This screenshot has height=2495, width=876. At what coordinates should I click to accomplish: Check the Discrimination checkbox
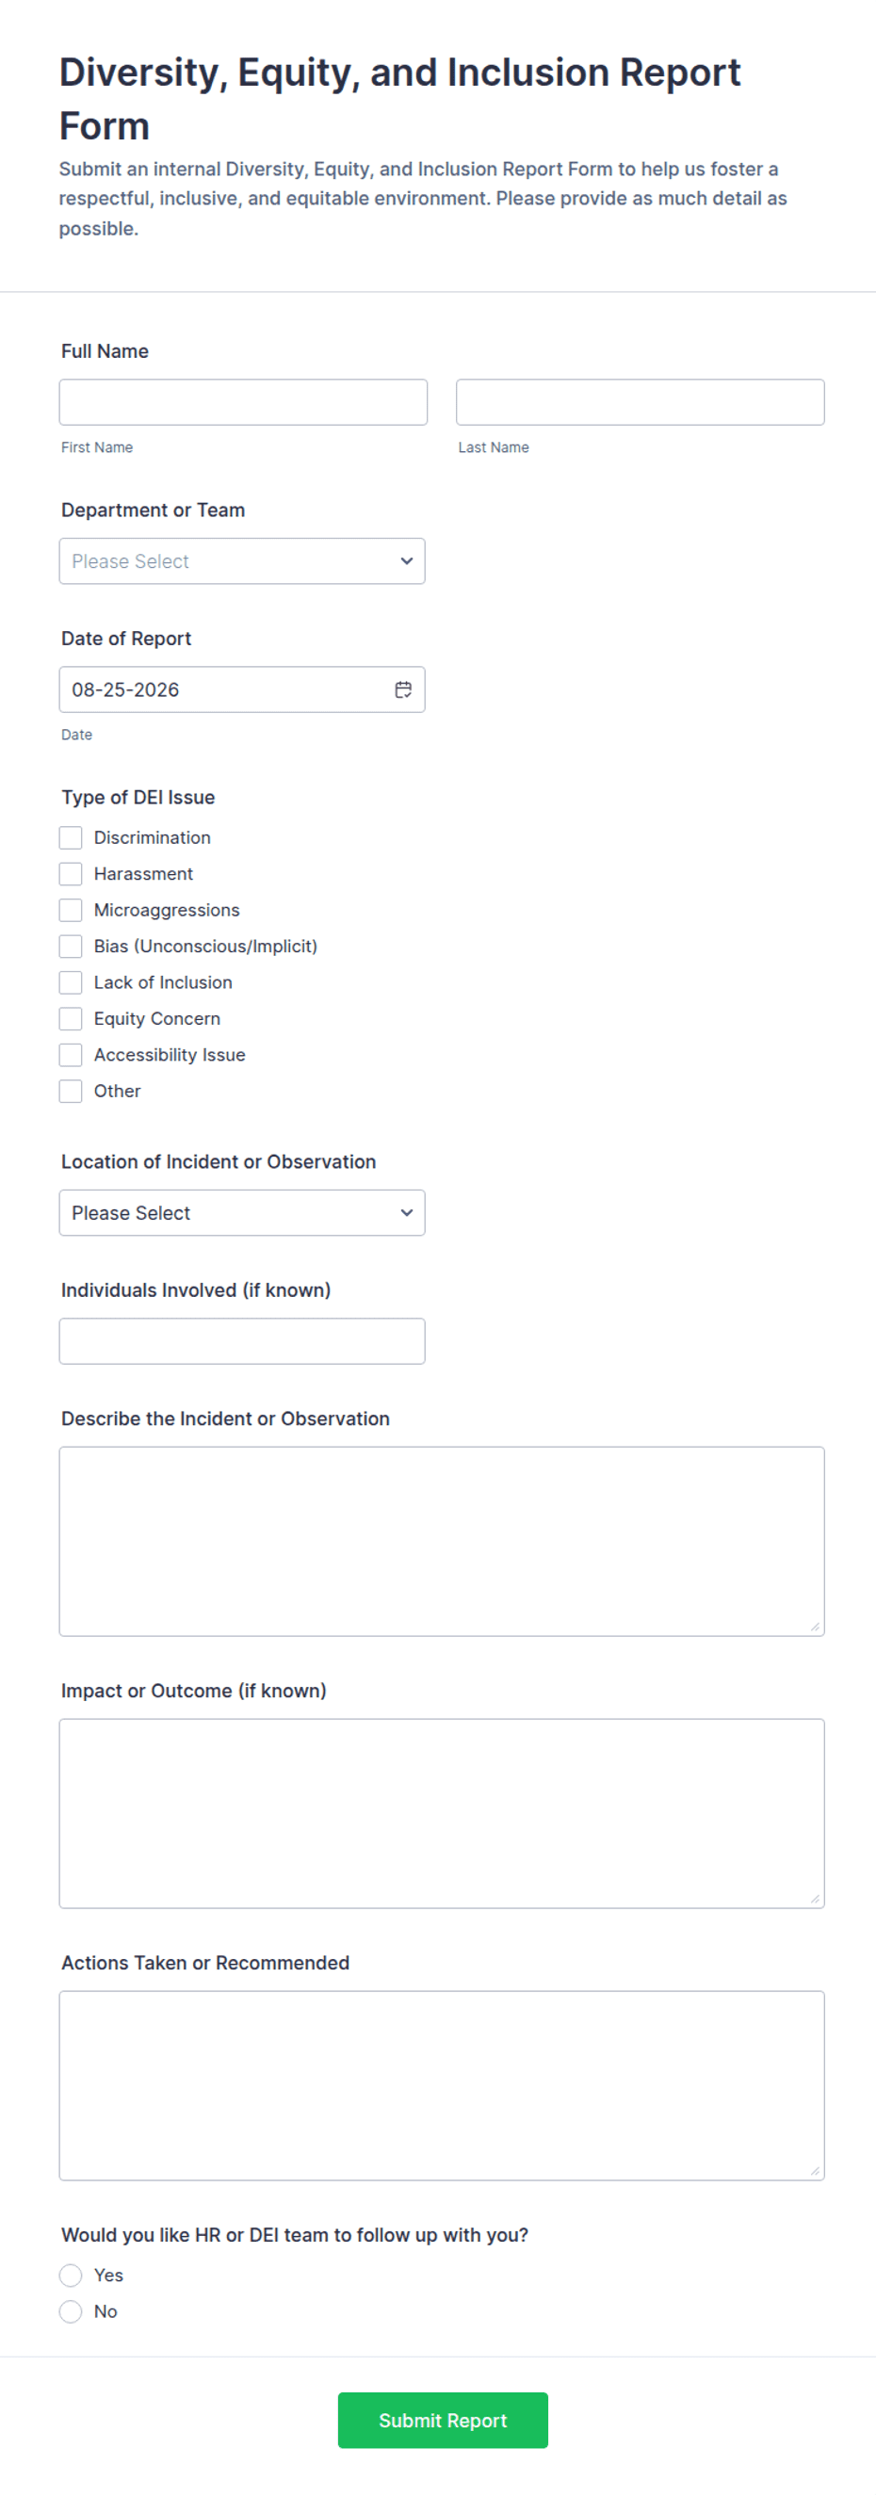[x=71, y=838]
